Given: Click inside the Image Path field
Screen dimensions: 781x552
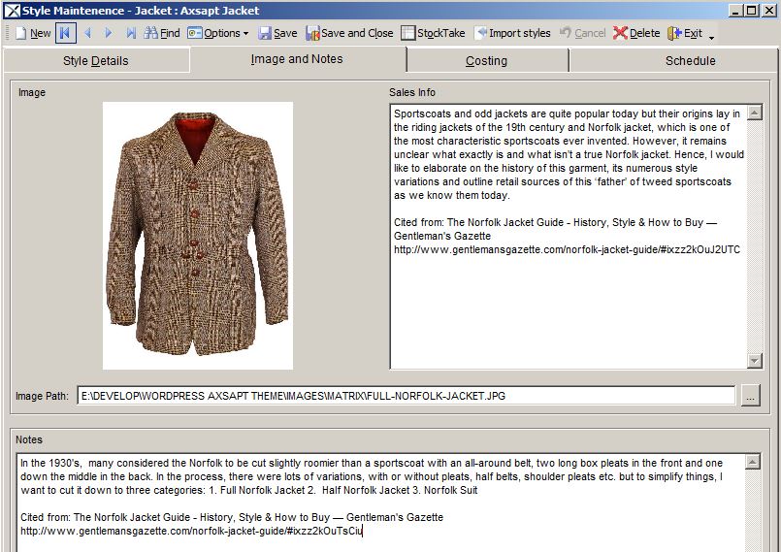Looking at the screenshot, I should (406, 396).
